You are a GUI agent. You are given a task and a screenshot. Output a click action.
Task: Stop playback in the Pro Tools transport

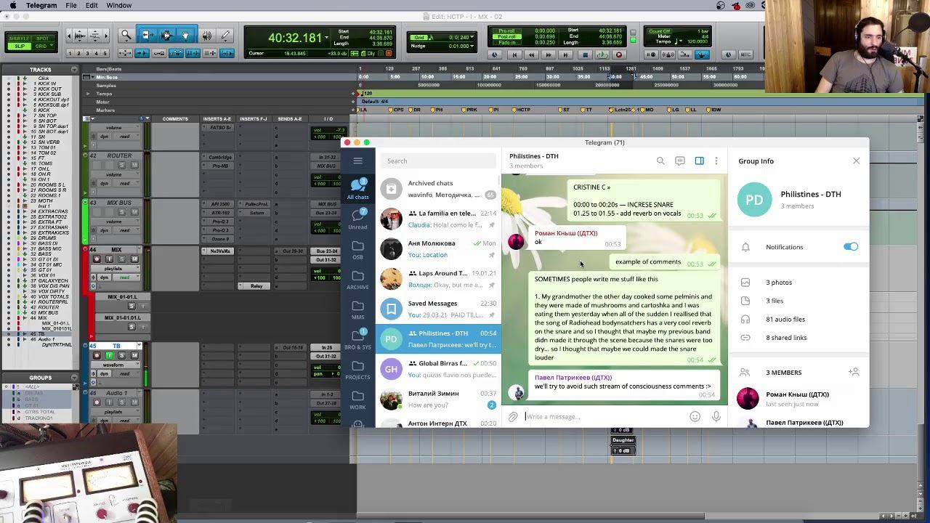[585, 54]
